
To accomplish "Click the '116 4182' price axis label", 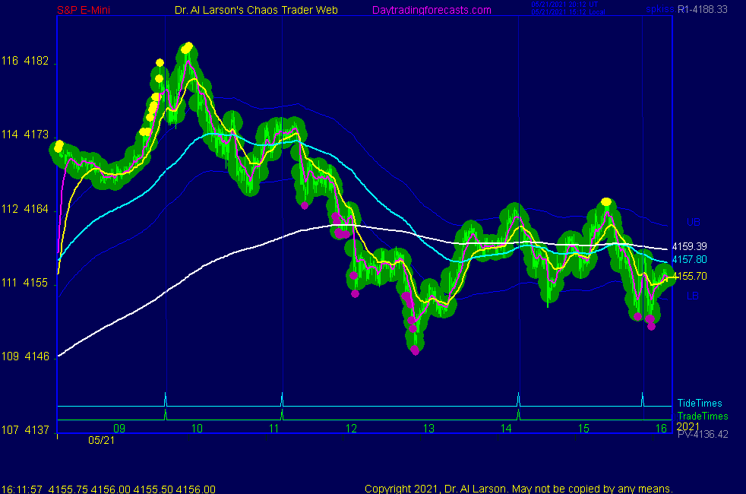I will (x=25, y=61).
